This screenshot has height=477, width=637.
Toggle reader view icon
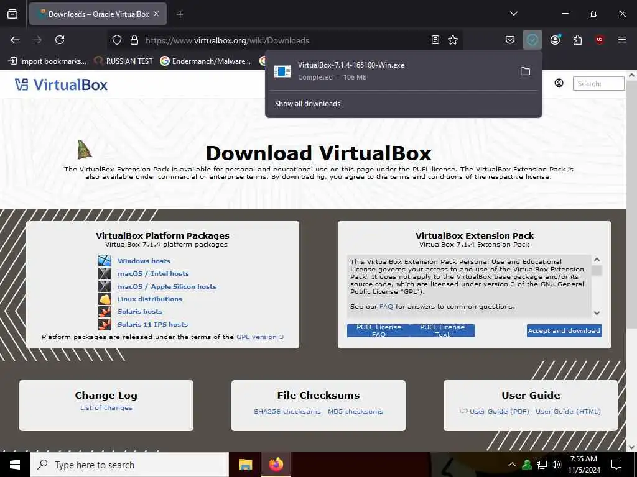pos(435,40)
